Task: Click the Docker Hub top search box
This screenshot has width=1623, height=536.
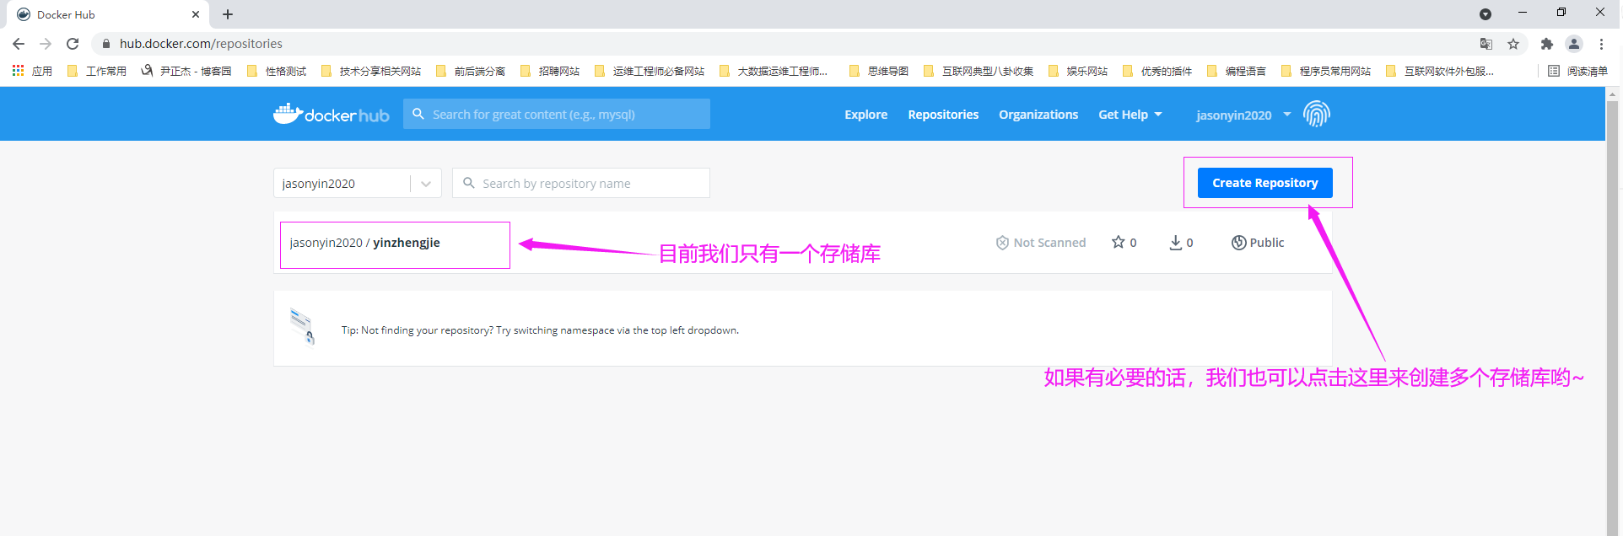Action: (565, 115)
